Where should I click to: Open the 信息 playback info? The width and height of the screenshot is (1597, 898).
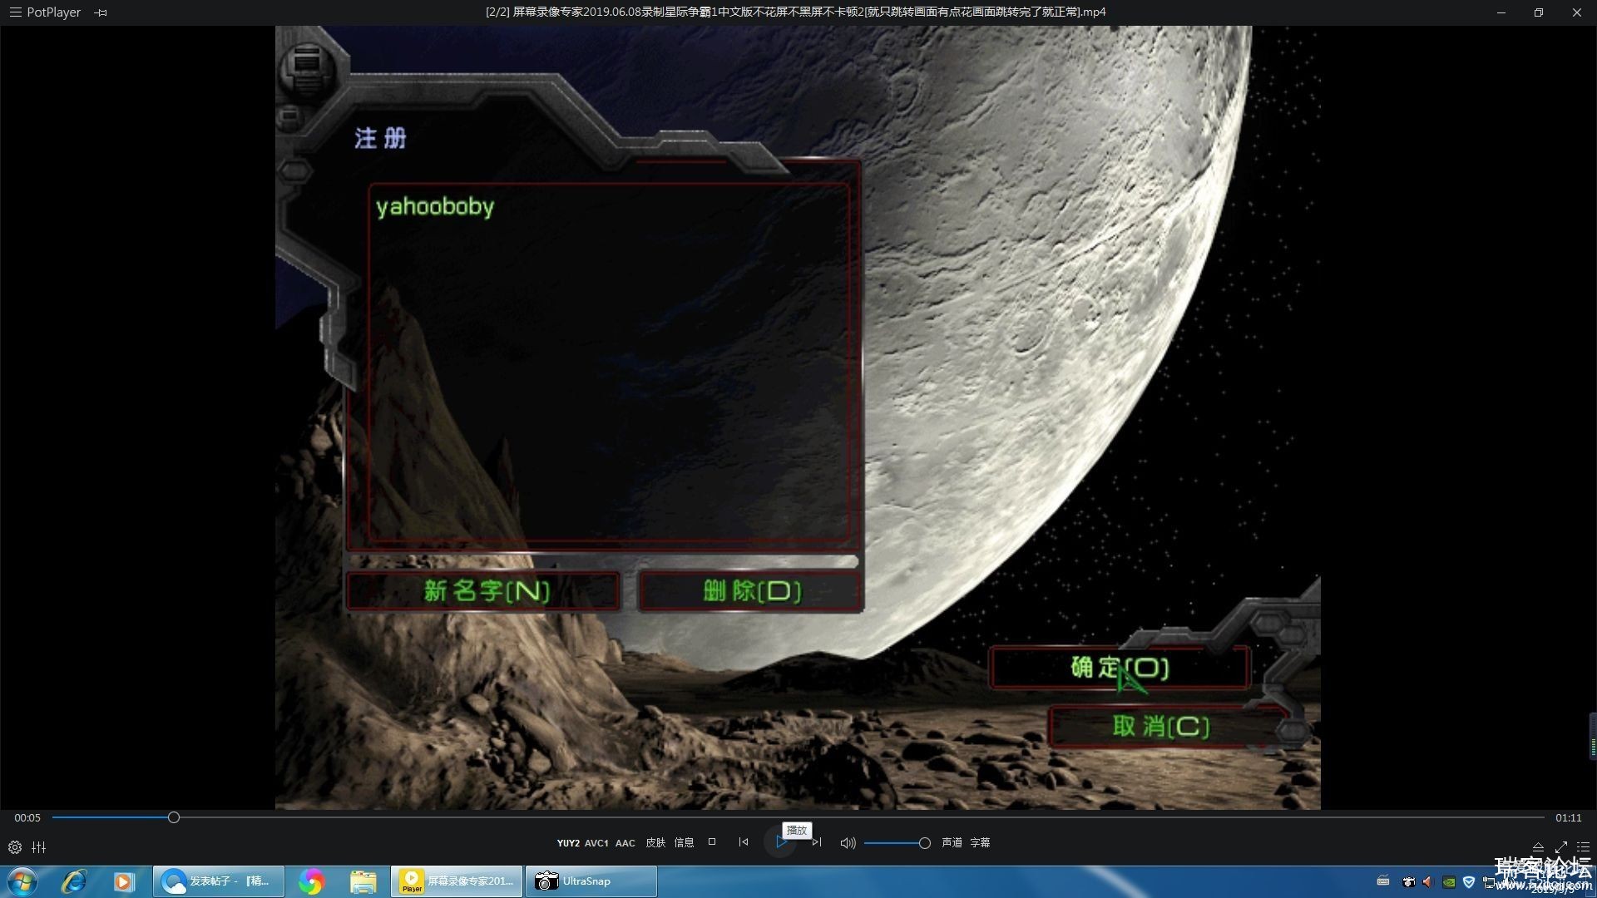pyautogui.click(x=684, y=843)
